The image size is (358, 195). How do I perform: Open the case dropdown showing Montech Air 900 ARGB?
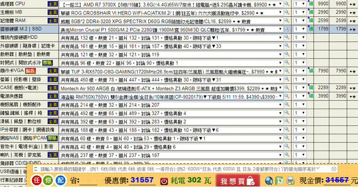[x=171, y=88]
